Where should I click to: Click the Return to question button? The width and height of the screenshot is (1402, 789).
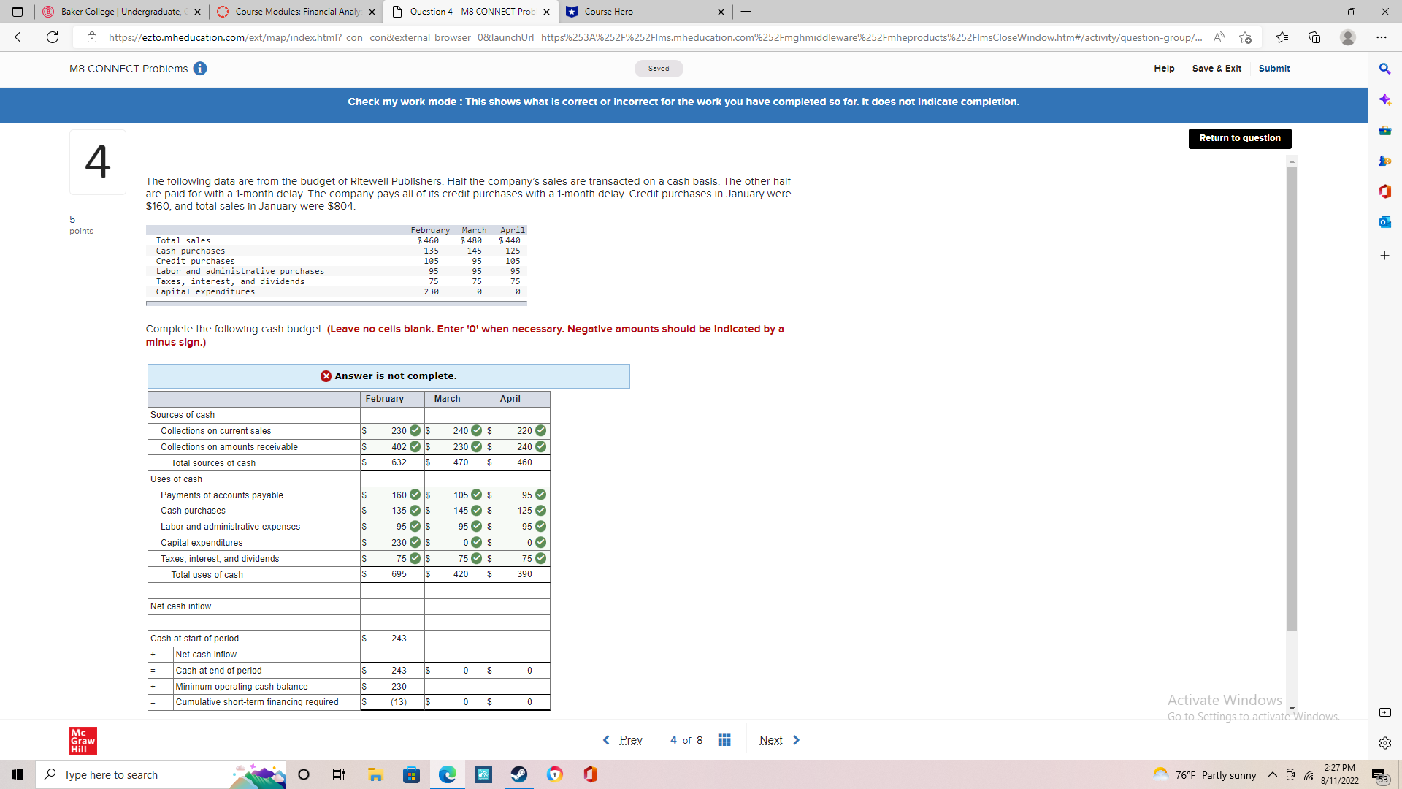(1239, 138)
